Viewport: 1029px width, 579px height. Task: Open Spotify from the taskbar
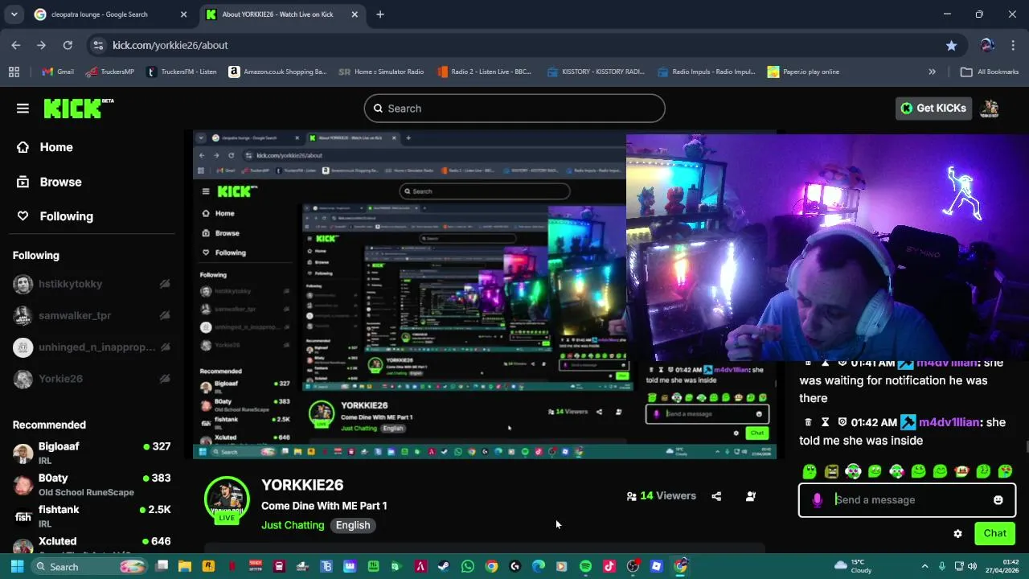tap(585, 566)
